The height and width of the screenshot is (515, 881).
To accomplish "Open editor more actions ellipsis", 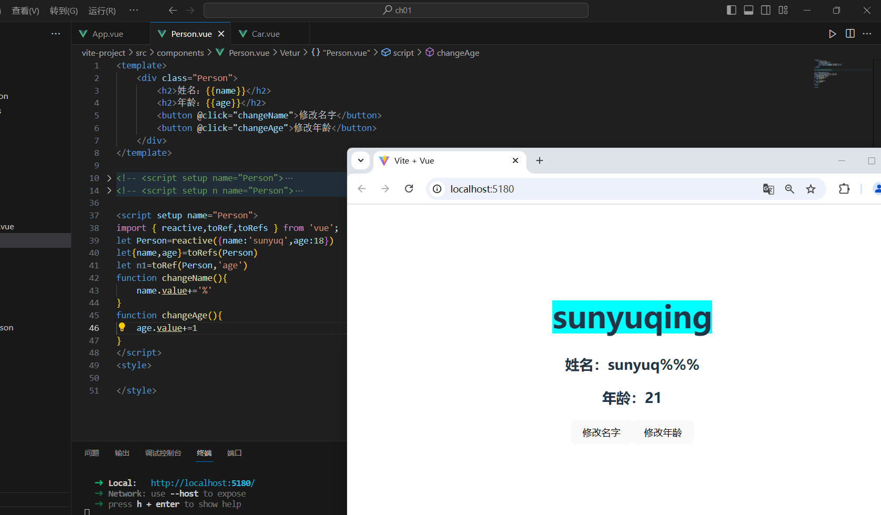I will point(867,34).
